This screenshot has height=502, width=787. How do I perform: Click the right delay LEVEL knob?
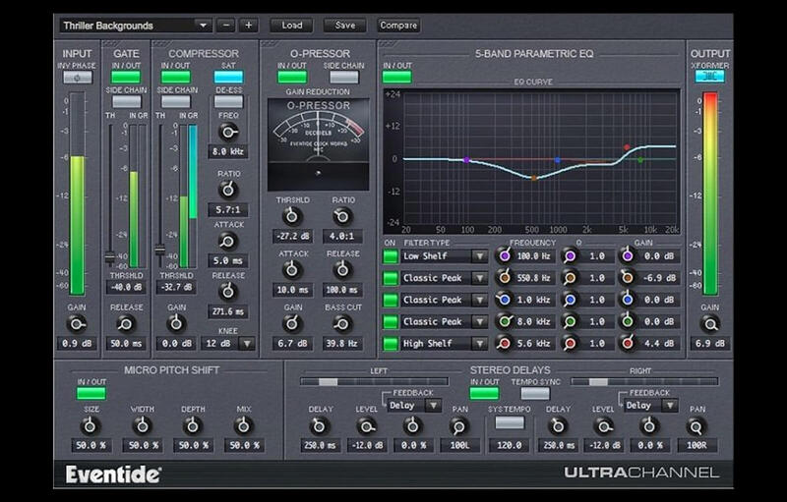(603, 427)
